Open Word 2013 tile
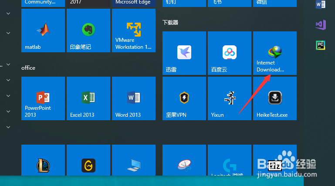Image resolution: width=335 pixels, height=186 pixels. tap(134, 98)
